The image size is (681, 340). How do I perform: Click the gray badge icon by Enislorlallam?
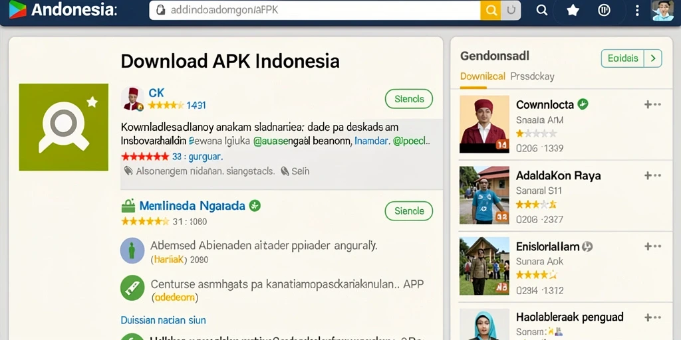tap(587, 247)
